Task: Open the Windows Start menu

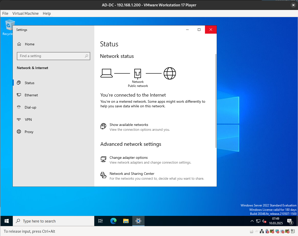Action: [7, 221]
